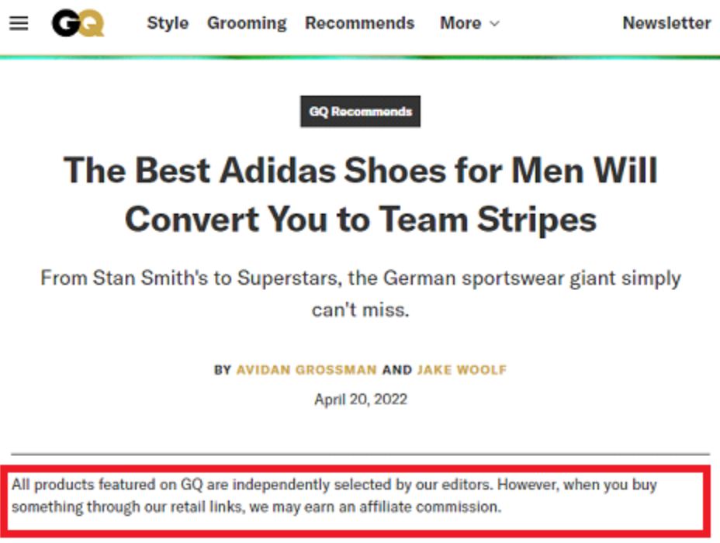Click the green gradient bar under navigation
Image resolution: width=720 pixels, height=543 pixels.
click(360, 57)
